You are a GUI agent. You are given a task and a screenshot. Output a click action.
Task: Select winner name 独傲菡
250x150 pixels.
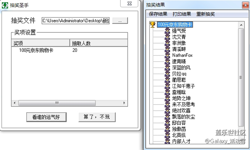tap(179, 129)
